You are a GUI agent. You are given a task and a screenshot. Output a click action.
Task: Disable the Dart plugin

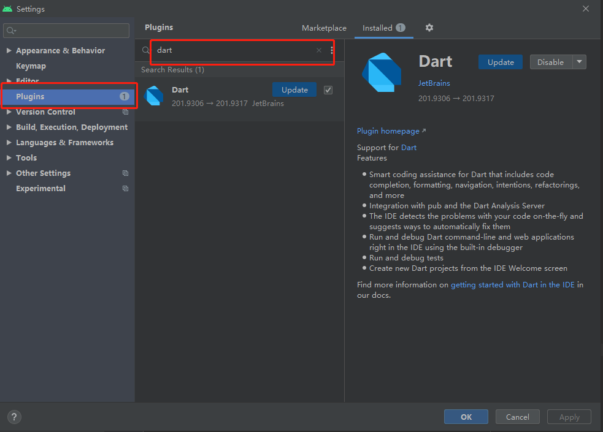550,62
